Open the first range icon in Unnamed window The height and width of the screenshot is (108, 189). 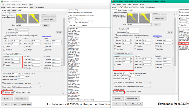pos(22,19)
